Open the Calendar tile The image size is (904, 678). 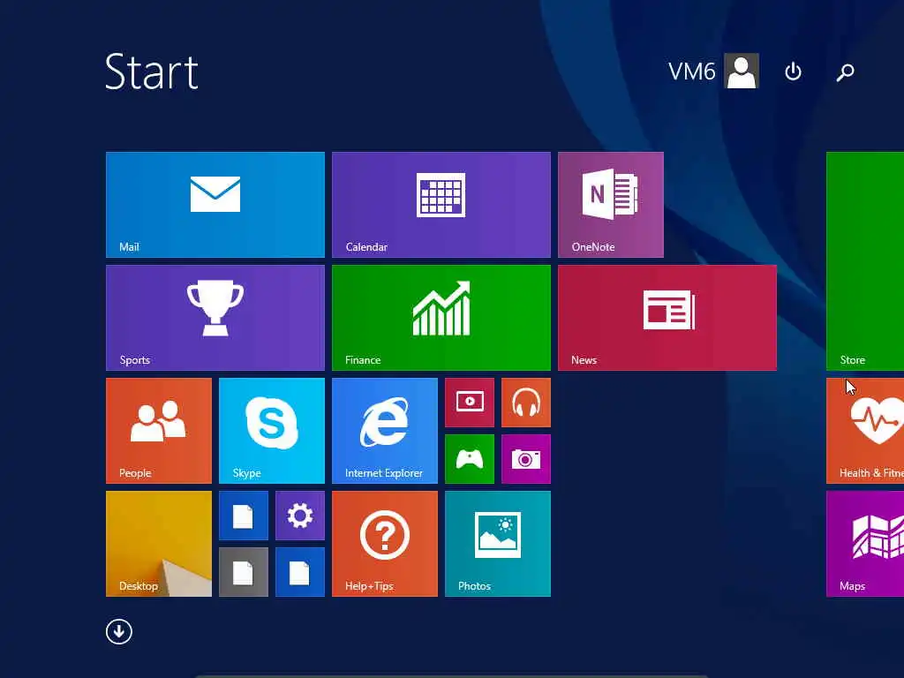[x=441, y=205]
